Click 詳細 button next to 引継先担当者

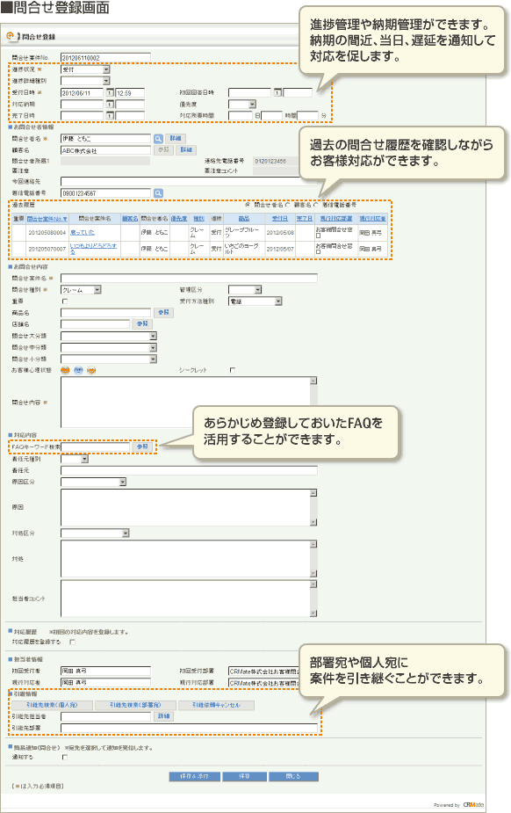pyautogui.click(x=163, y=716)
